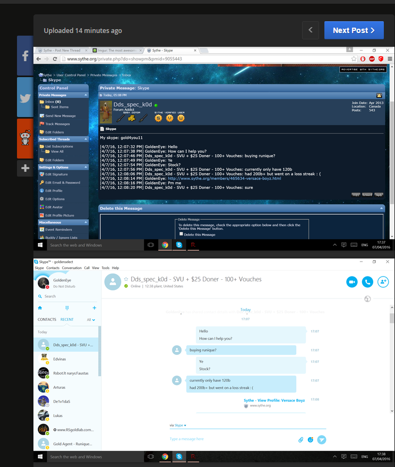The image size is (395, 467).
Task: Tick the Delete this Message checkbox
Action: pyautogui.click(x=181, y=234)
